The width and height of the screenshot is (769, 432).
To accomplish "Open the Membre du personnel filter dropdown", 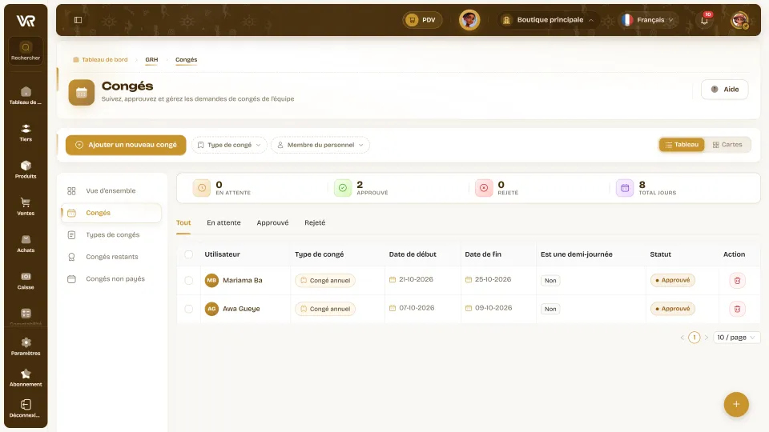I will pos(320,145).
